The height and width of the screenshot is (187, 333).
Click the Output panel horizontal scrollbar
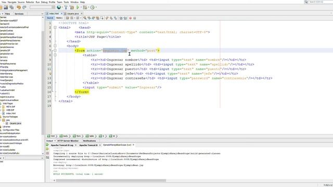coord(111,181)
